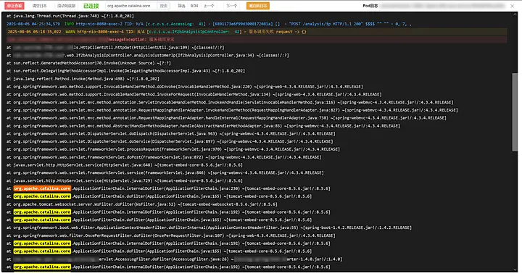Click the HttpServlet.service line at HttpServlet.java:648
The image size is (522, 276).
[125, 165]
